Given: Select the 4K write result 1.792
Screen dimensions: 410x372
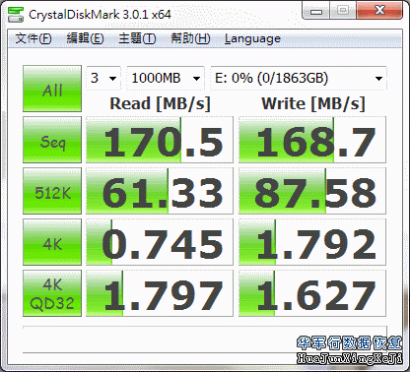Looking at the screenshot, I should point(312,242).
